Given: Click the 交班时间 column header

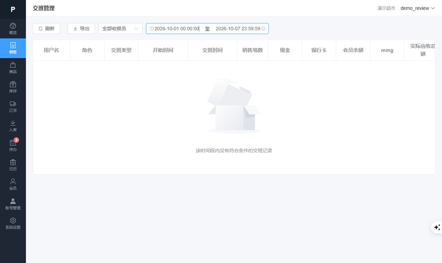Looking at the screenshot, I should 213,50.
